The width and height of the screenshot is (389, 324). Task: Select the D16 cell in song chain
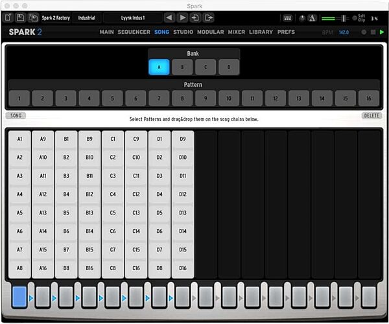tap(183, 268)
